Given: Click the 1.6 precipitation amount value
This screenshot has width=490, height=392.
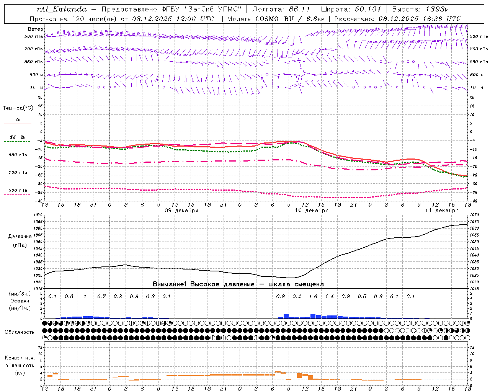Looking at the screenshot, I should point(313,296).
